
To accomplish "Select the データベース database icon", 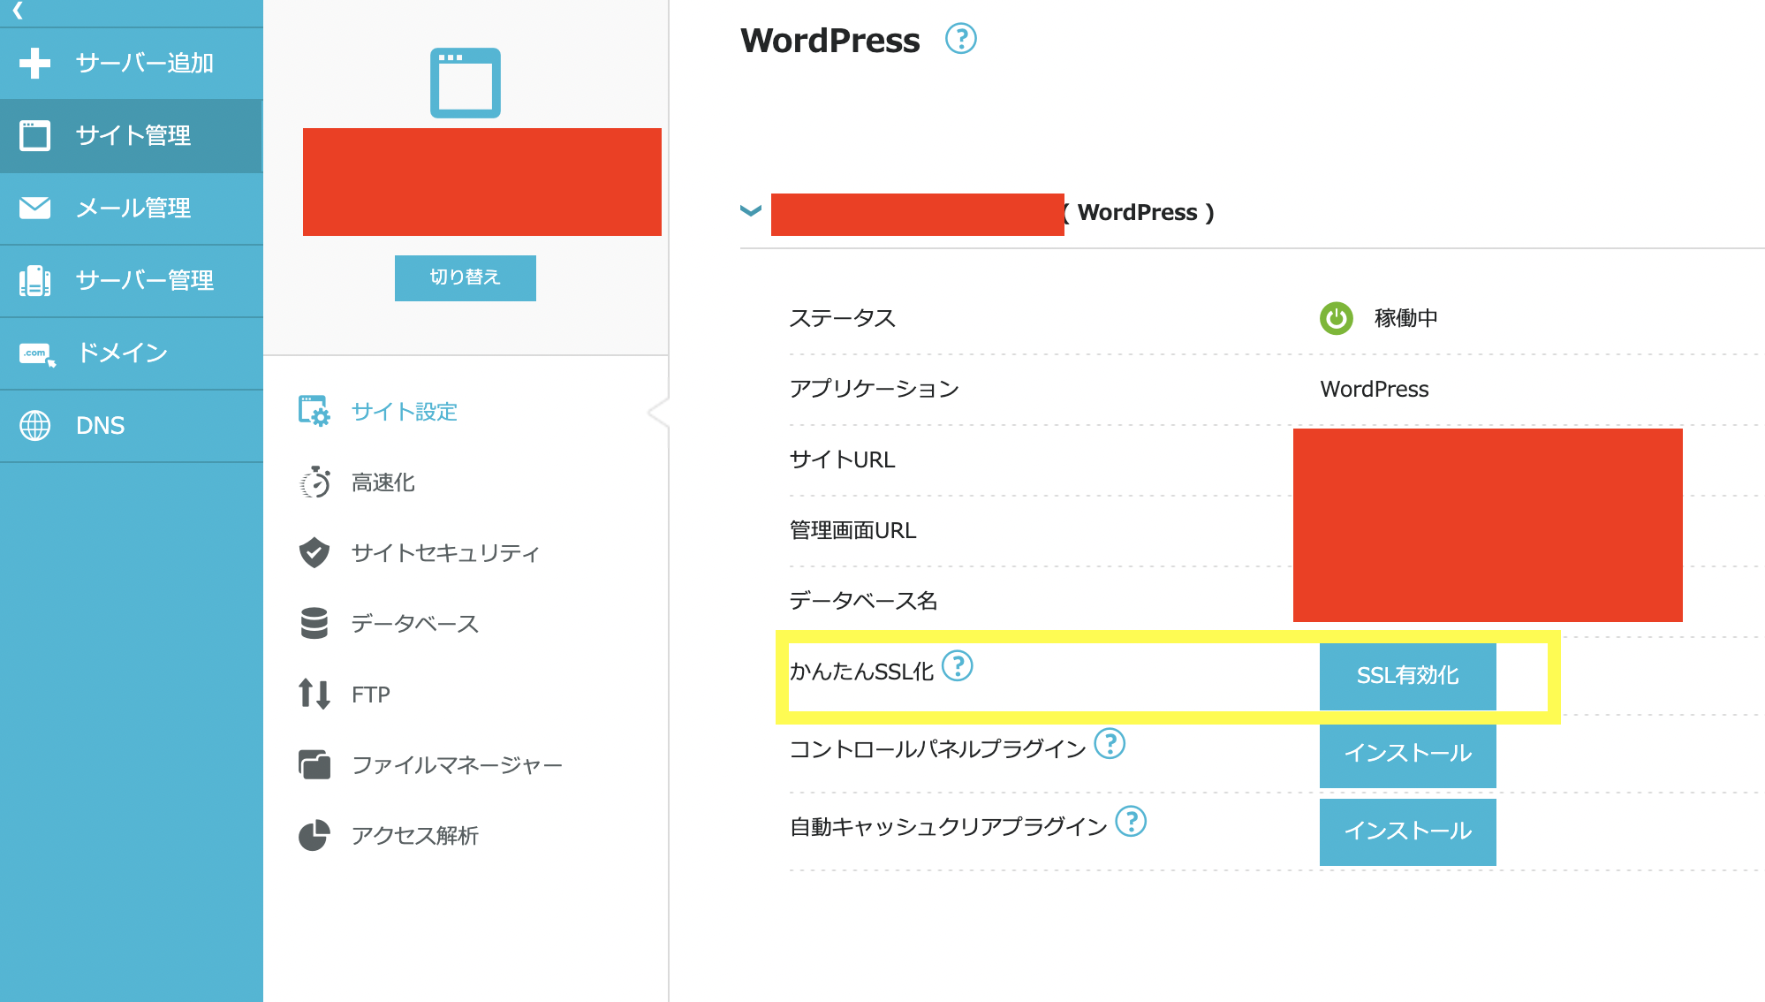I will [x=314, y=624].
